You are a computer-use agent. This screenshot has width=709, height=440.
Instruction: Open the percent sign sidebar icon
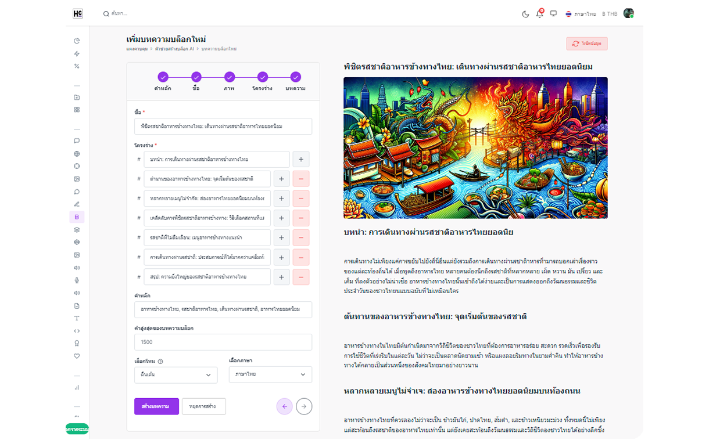pos(77,66)
